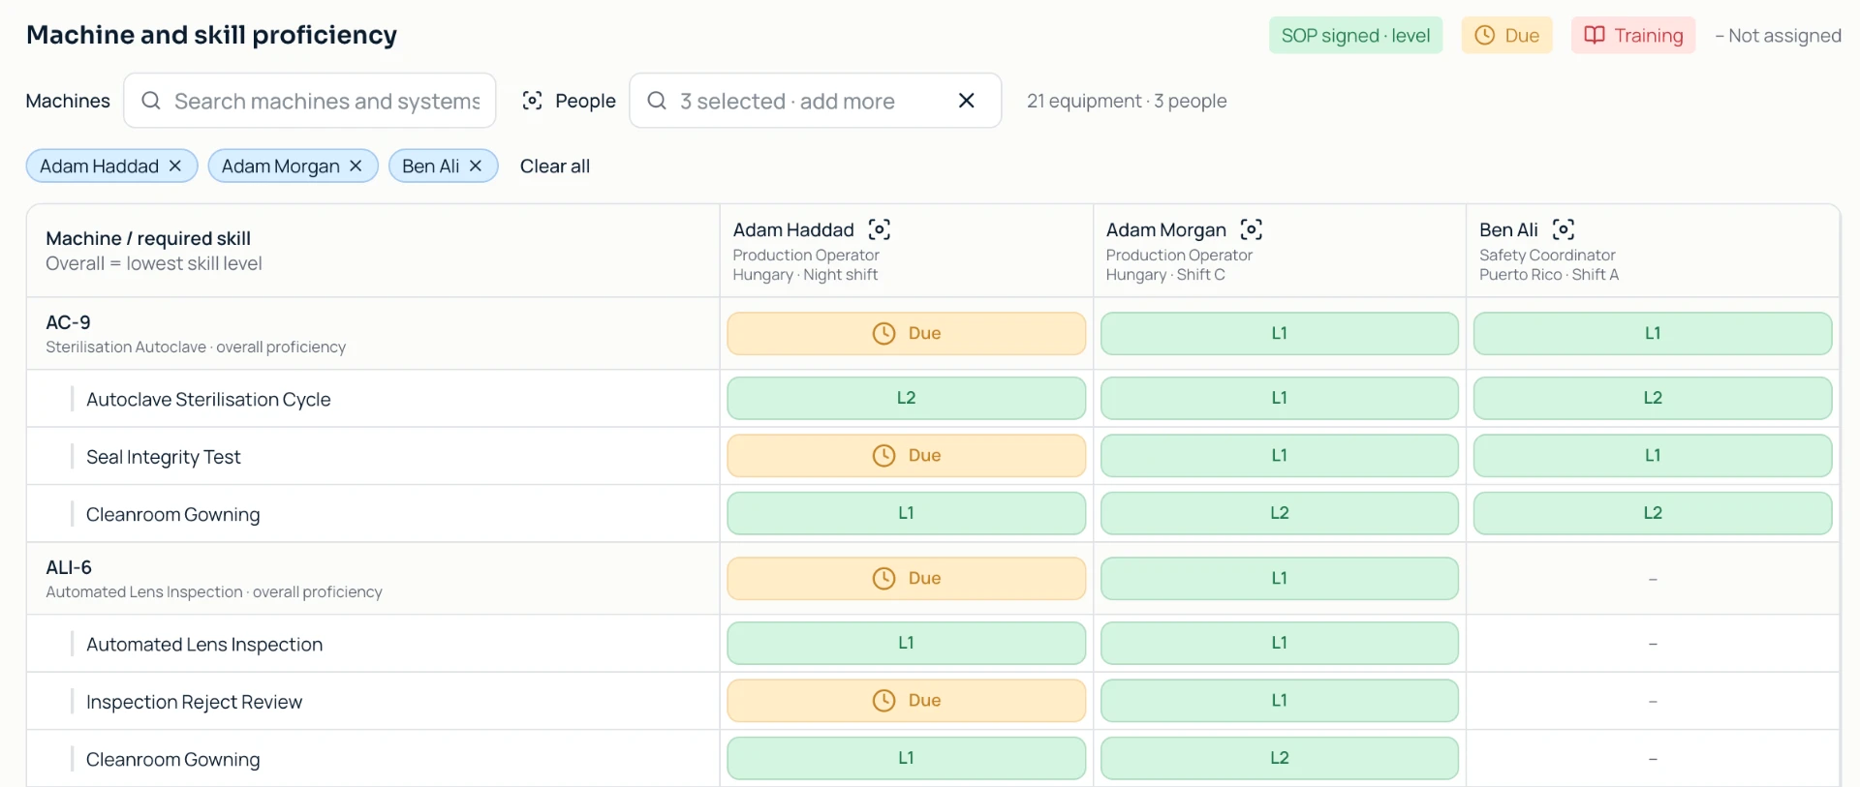Click the magnifier icon in the People selector
This screenshot has width=1860, height=787.
pyautogui.click(x=657, y=101)
